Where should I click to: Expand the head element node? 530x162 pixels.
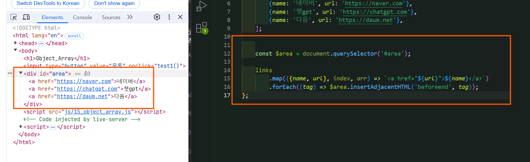tap(16, 43)
